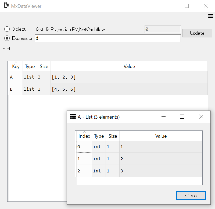The image size is (215, 209).
Task: Open the hamburger menu icon
Action: point(210,16)
